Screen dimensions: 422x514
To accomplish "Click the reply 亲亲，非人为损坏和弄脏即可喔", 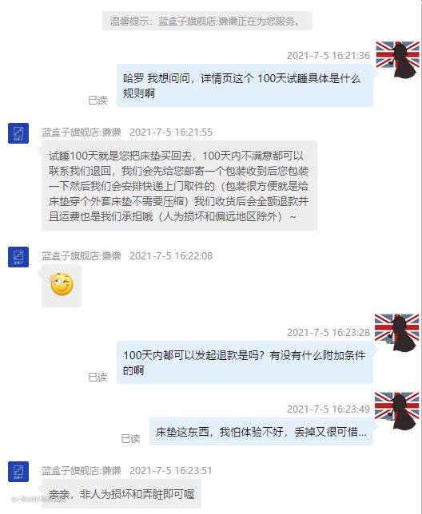I will coord(121,494).
